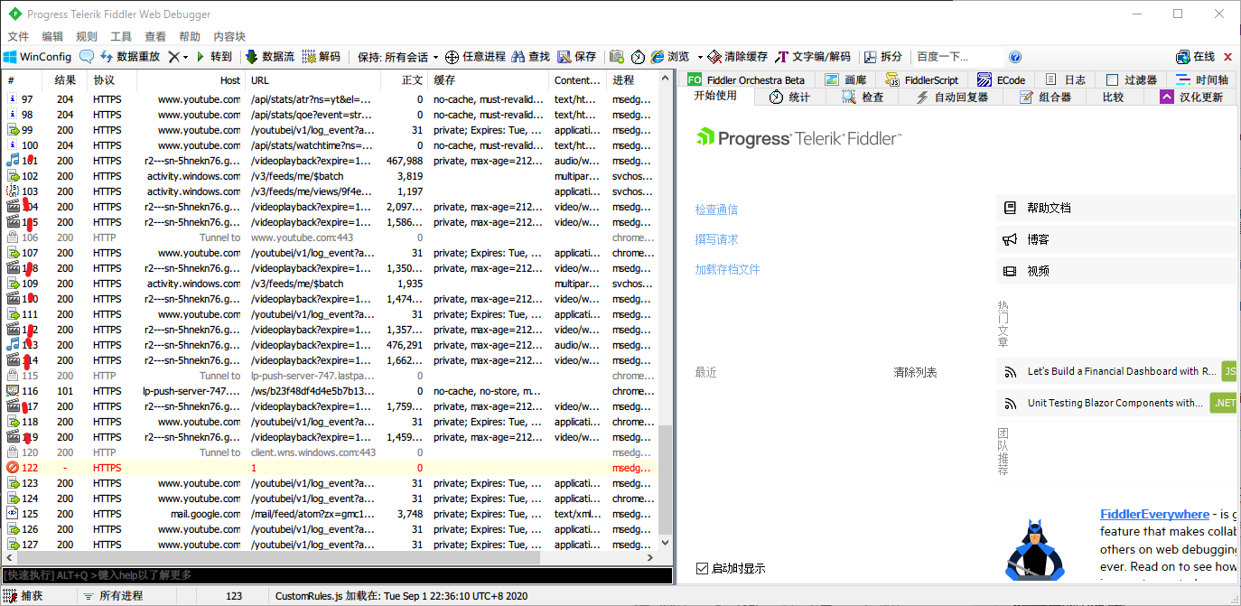The height and width of the screenshot is (606, 1241).
Task: Open the 规则 menu
Action: [x=87, y=36]
